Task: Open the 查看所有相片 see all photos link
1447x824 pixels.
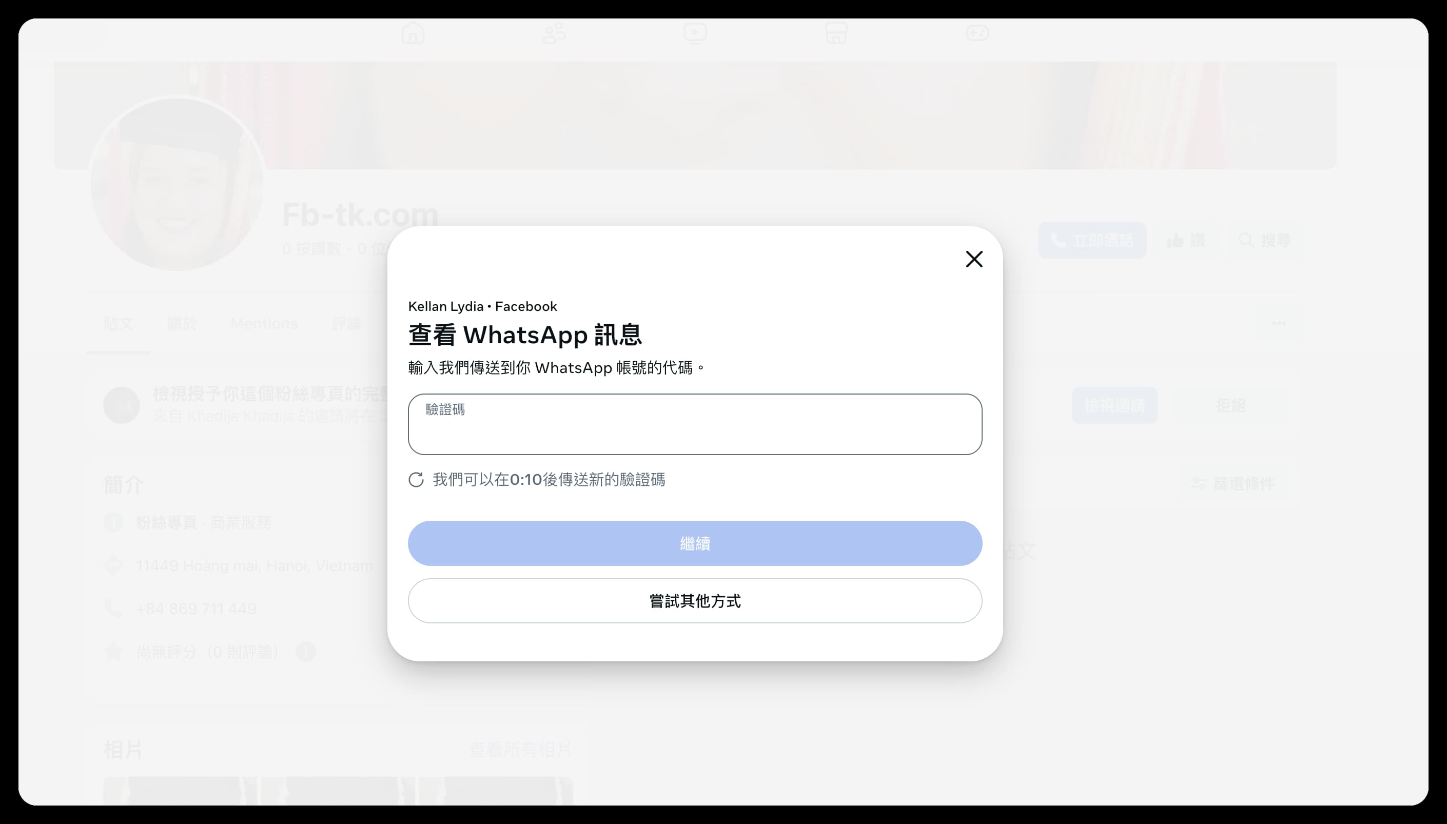Action: [x=520, y=750]
